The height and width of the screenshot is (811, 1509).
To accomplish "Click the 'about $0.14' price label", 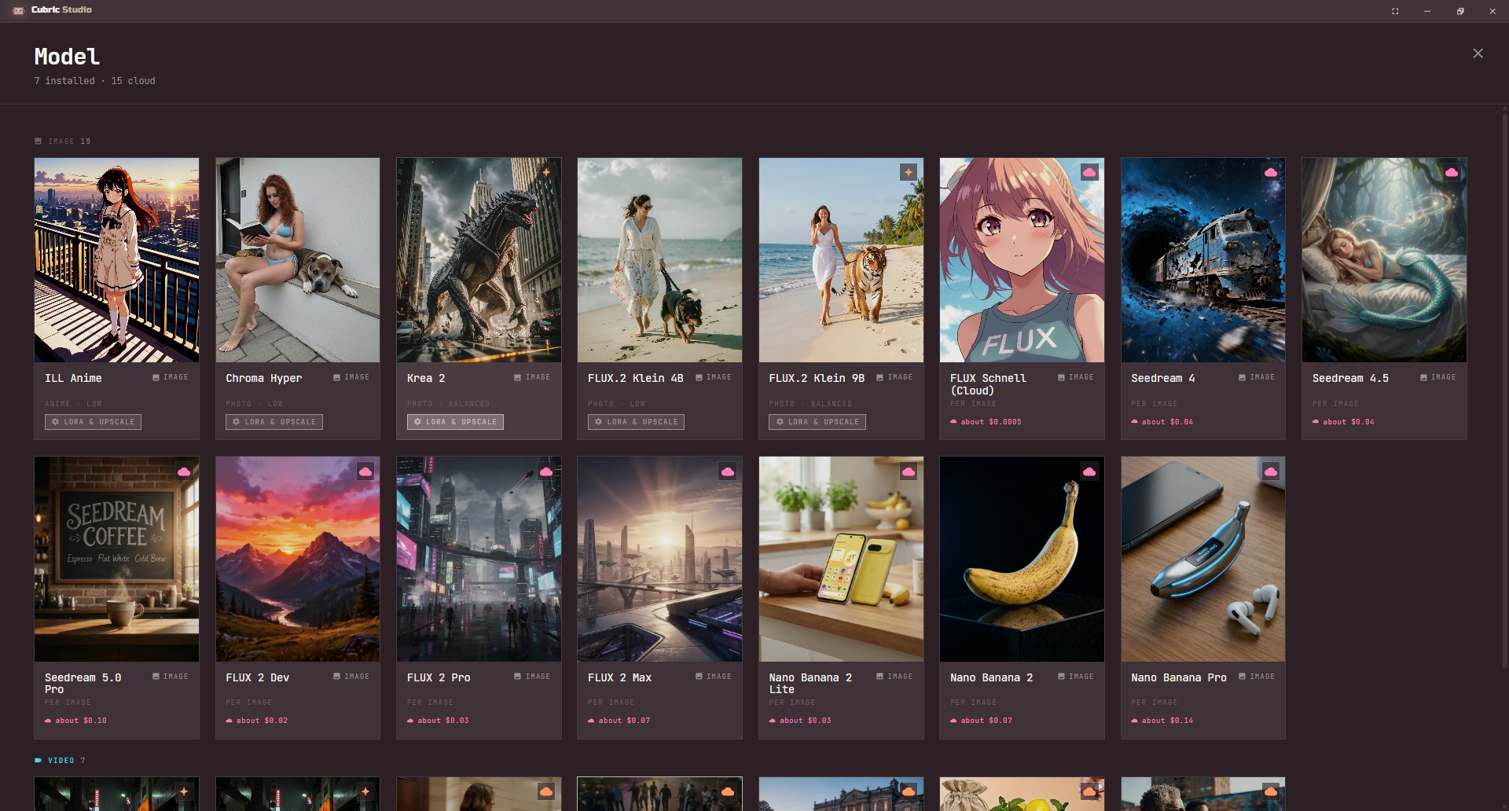I will pos(1162,721).
